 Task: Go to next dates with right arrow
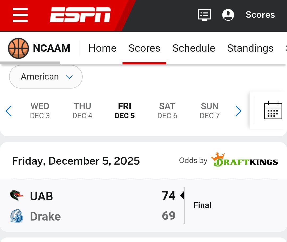[238, 111]
